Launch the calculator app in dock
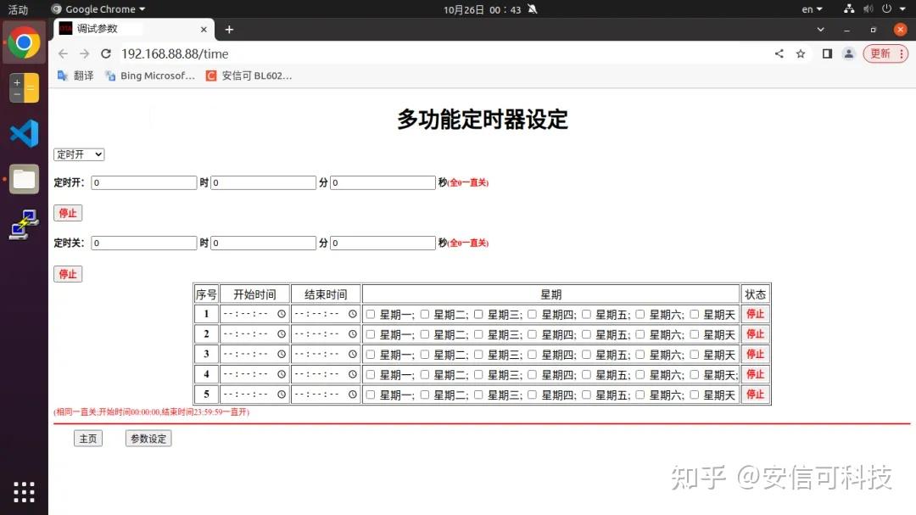 tap(24, 87)
